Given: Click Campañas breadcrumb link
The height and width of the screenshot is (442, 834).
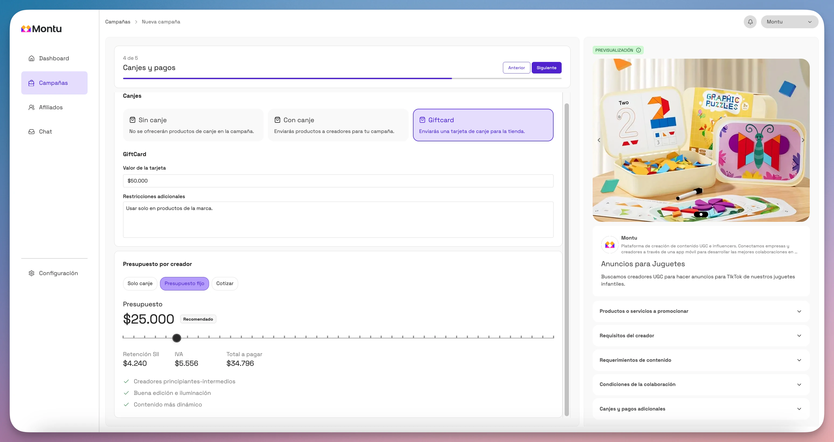Looking at the screenshot, I should [x=118, y=22].
